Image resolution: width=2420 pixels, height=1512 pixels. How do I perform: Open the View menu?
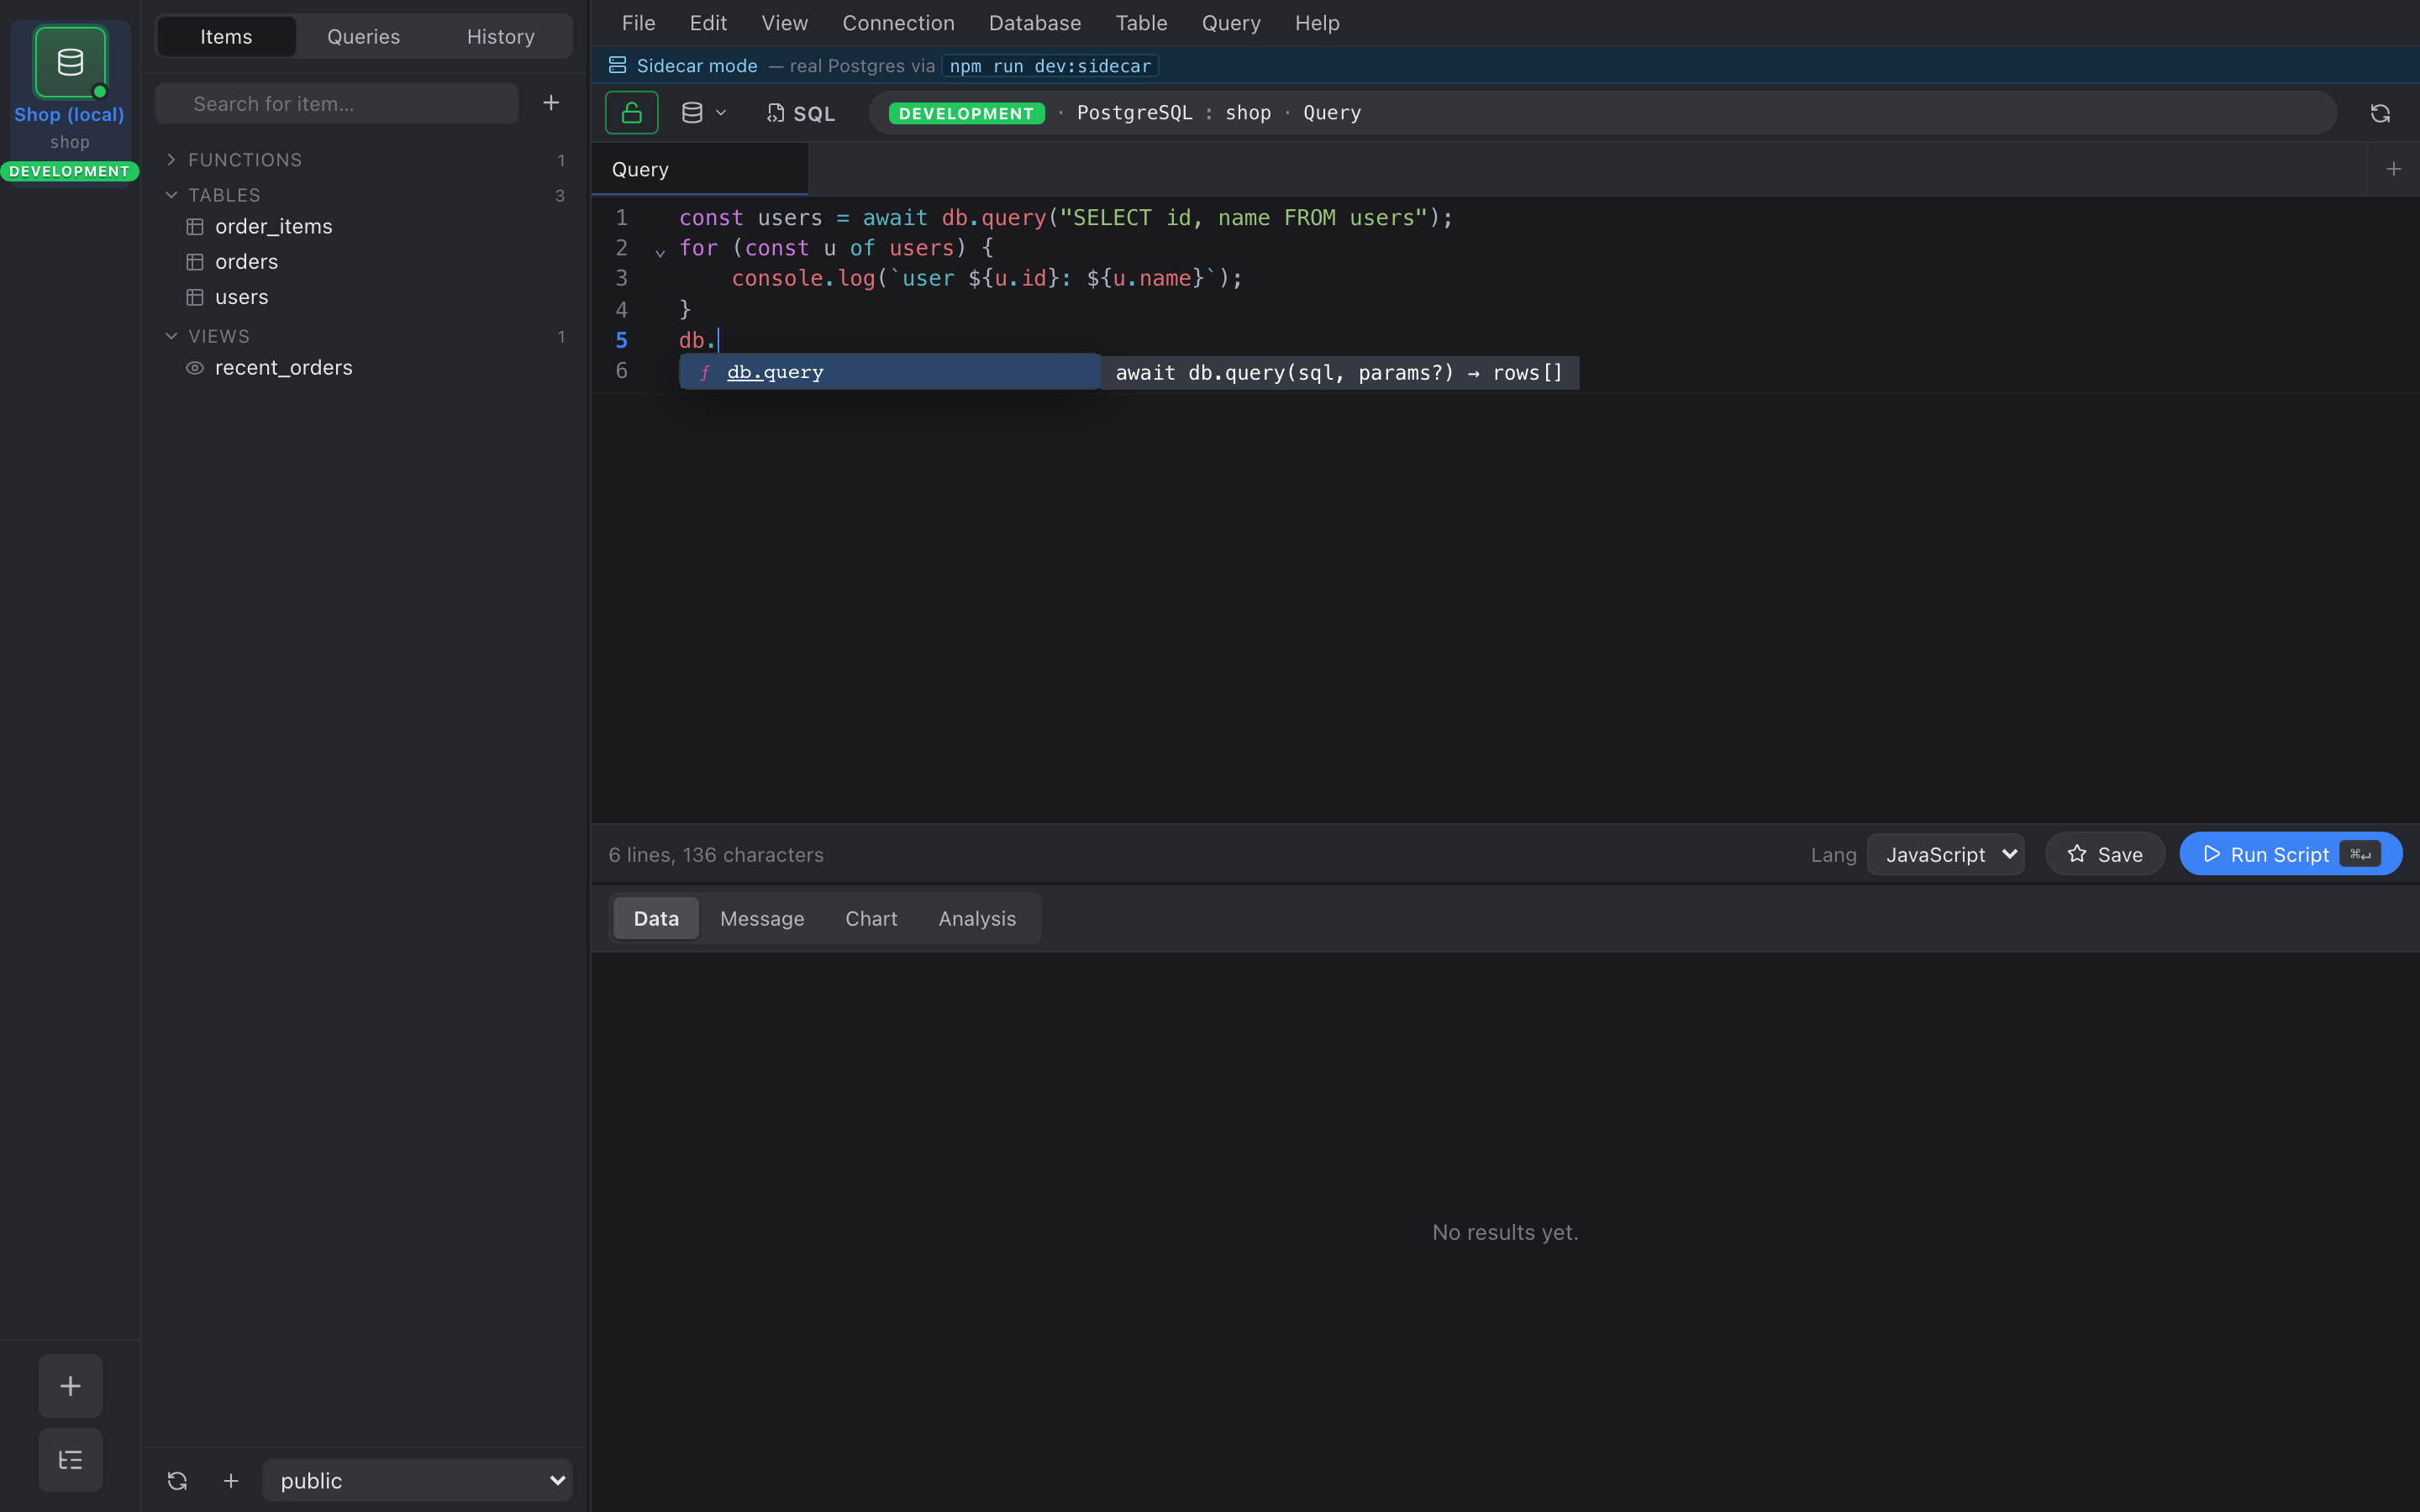[784, 23]
